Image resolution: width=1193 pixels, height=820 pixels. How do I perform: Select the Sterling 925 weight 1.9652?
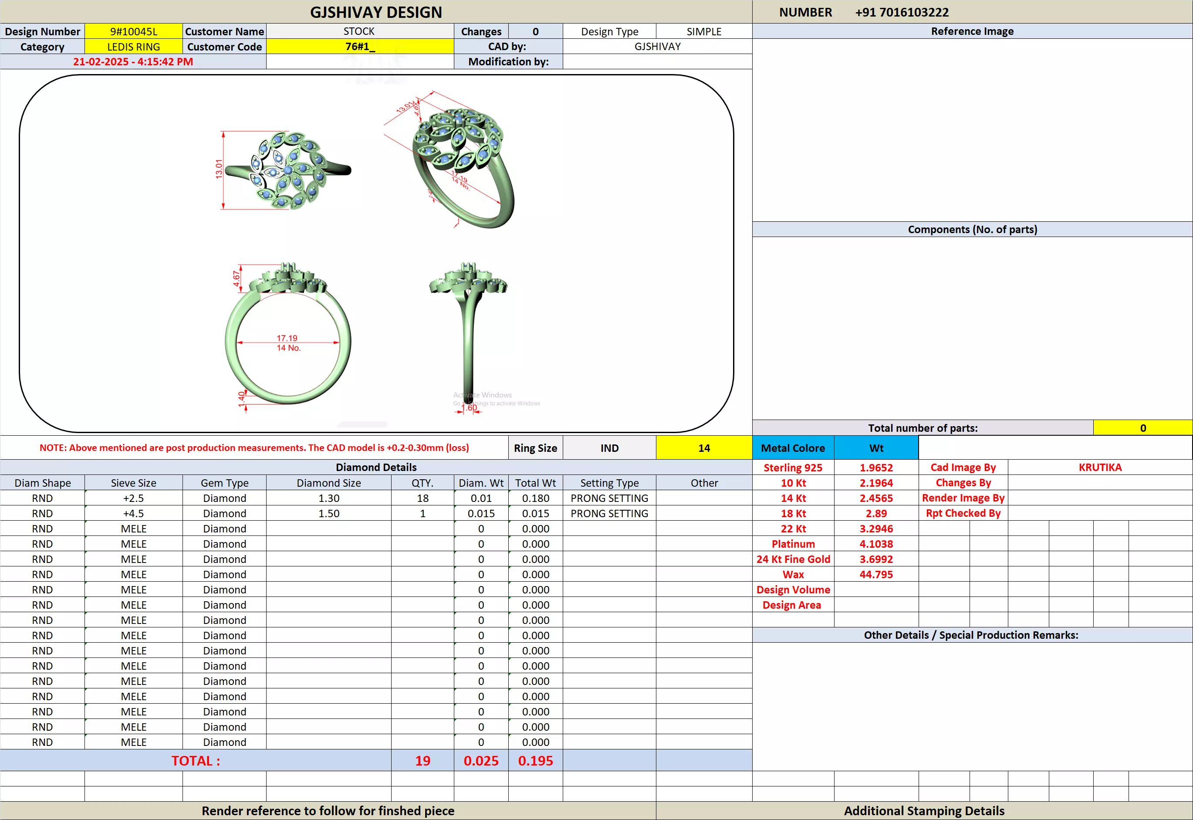[875, 468]
